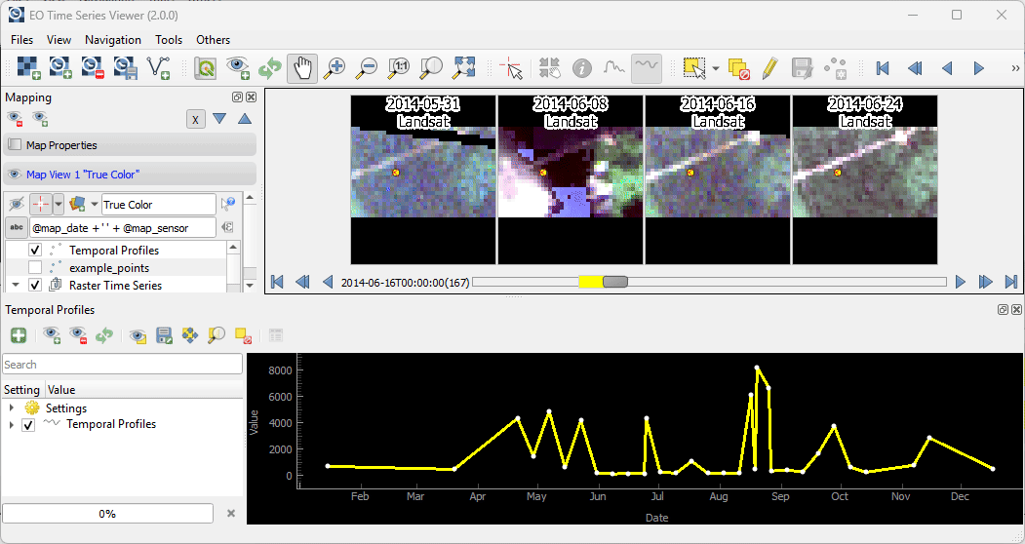This screenshot has height=544, width=1025.
Task: Jump to first date in main toolbar
Action: click(x=883, y=67)
